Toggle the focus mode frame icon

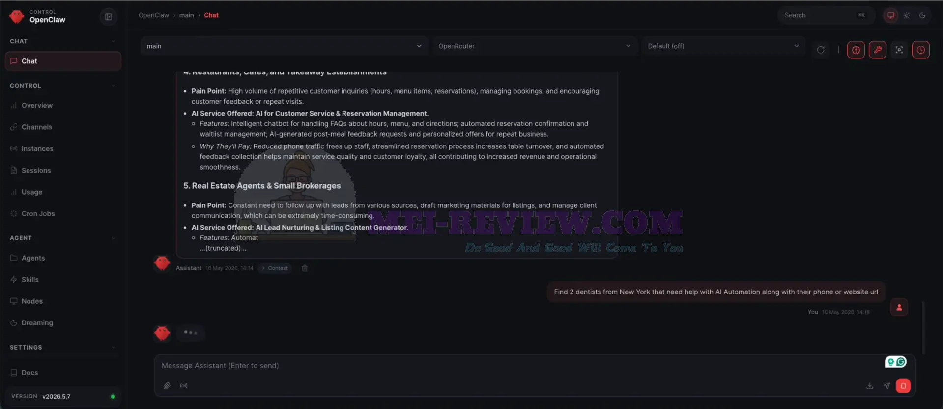click(x=899, y=50)
